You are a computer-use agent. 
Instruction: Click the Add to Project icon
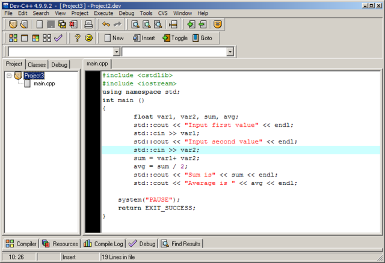(x=191, y=24)
